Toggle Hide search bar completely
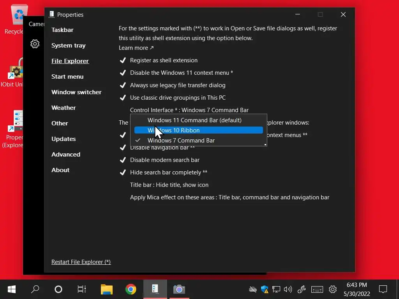 (163, 172)
